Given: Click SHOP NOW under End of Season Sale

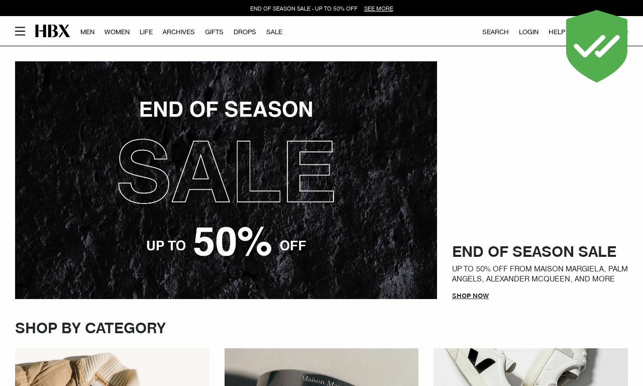Looking at the screenshot, I should pos(470,296).
